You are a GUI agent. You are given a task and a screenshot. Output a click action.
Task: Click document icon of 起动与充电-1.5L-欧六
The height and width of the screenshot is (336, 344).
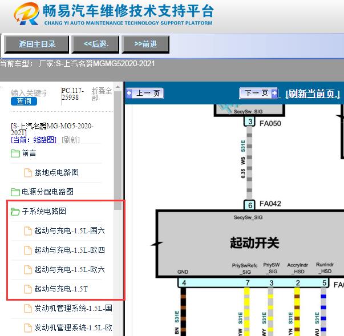(28, 270)
